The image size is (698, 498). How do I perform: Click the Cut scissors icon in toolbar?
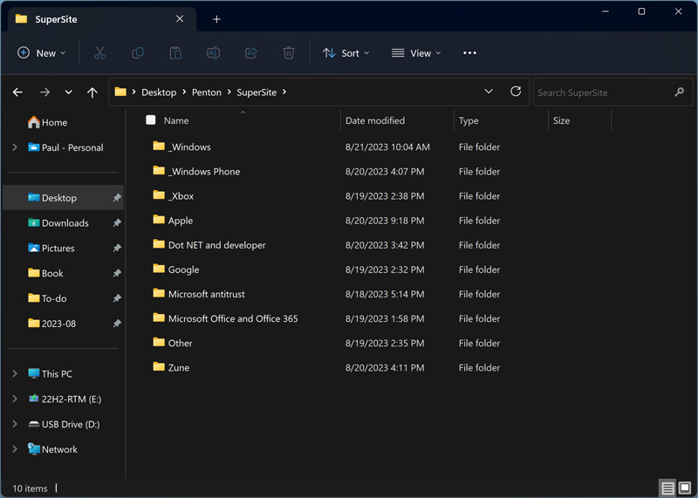click(x=99, y=53)
